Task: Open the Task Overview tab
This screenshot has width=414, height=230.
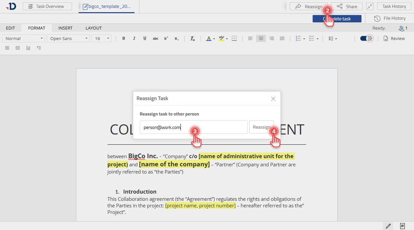Action: click(x=47, y=6)
